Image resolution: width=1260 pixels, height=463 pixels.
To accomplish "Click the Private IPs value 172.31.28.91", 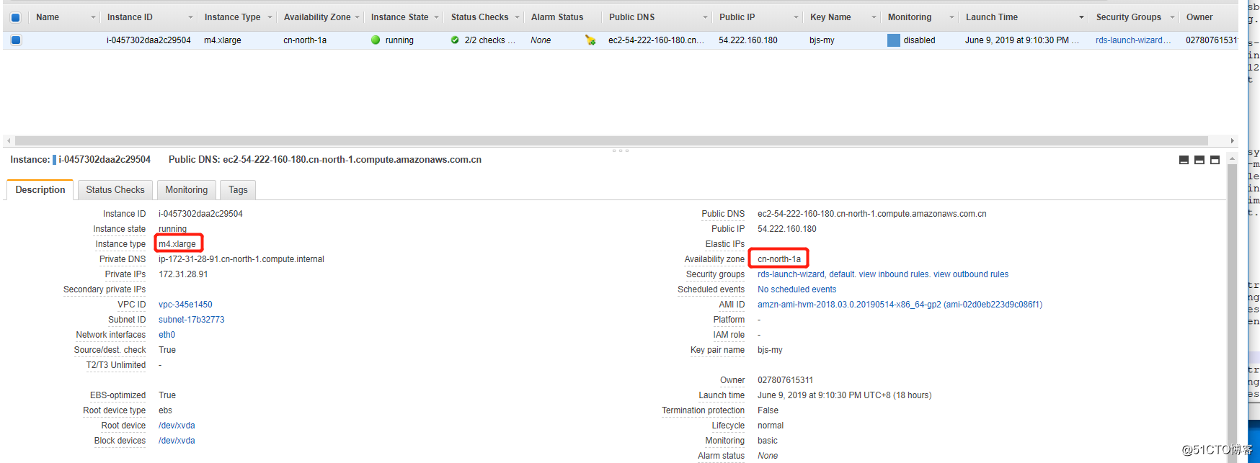I will coord(183,274).
